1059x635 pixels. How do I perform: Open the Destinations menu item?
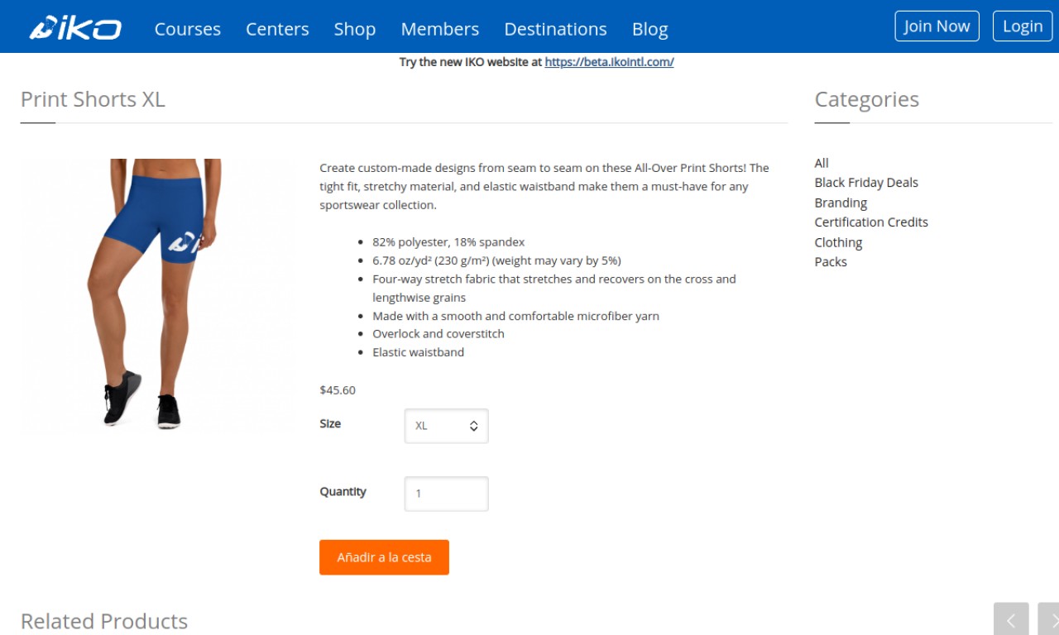pyautogui.click(x=555, y=29)
